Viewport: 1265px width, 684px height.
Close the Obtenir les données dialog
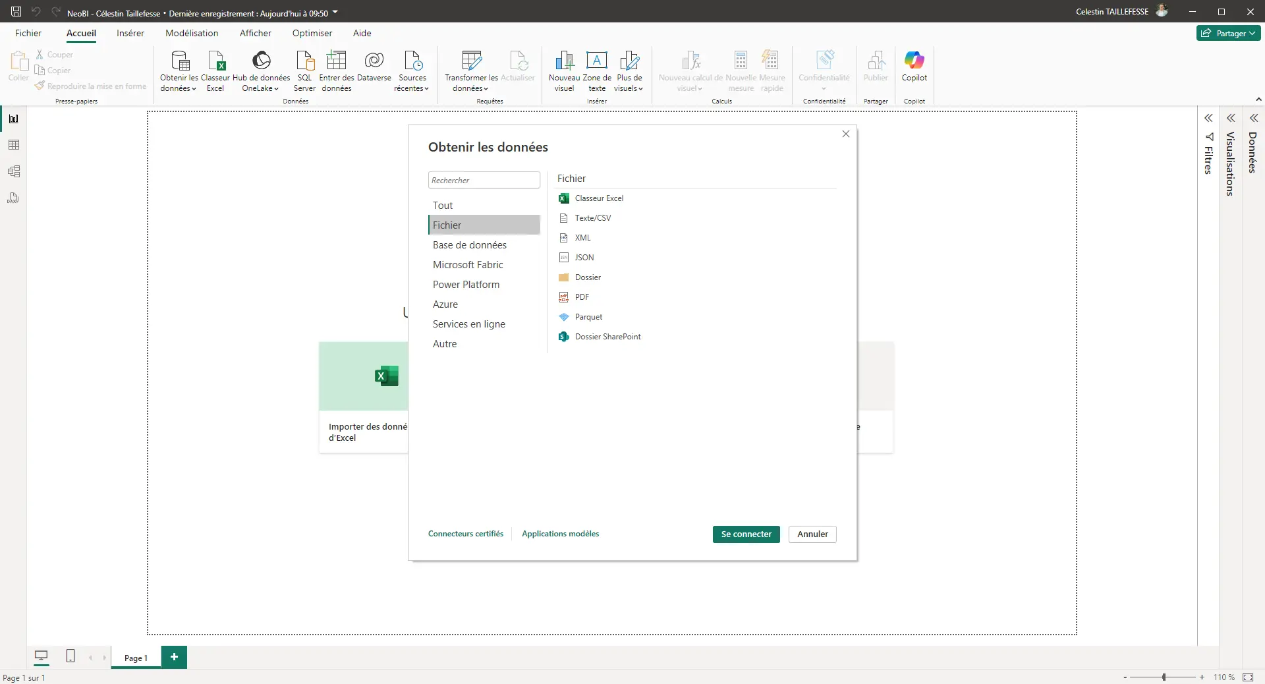[846, 134]
